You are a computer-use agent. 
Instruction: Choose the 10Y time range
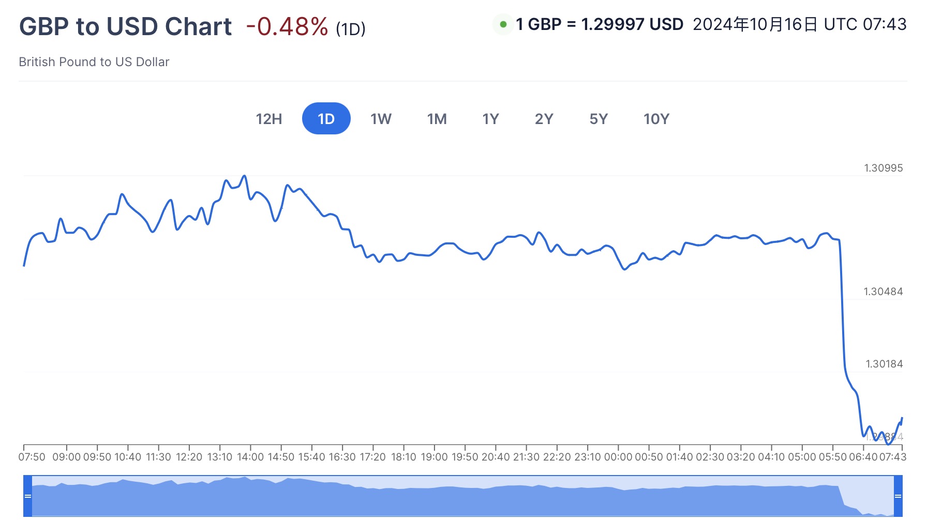tap(656, 119)
